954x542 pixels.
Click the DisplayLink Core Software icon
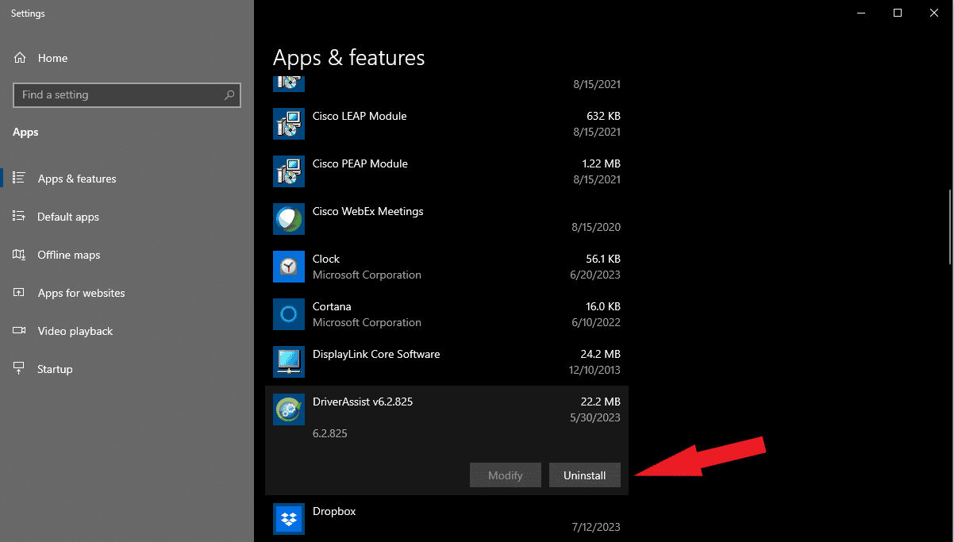(x=289, y=362)
